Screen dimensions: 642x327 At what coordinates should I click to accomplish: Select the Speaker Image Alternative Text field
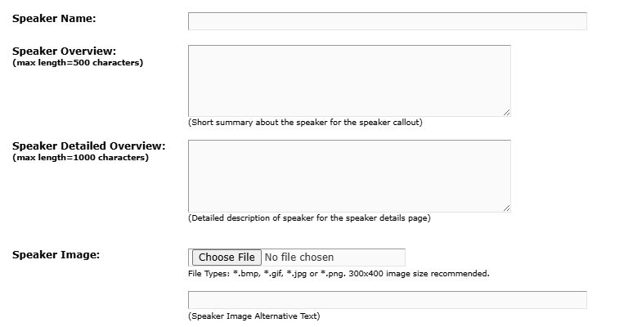click(387, 300)
